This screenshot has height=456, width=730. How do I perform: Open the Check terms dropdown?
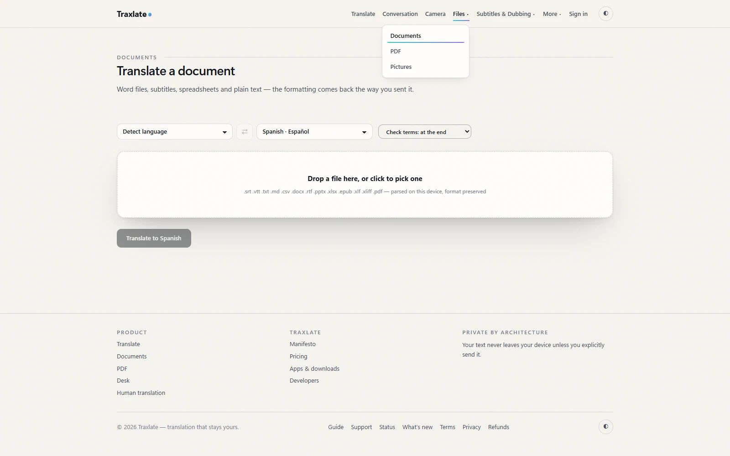(x=425, y=132)
